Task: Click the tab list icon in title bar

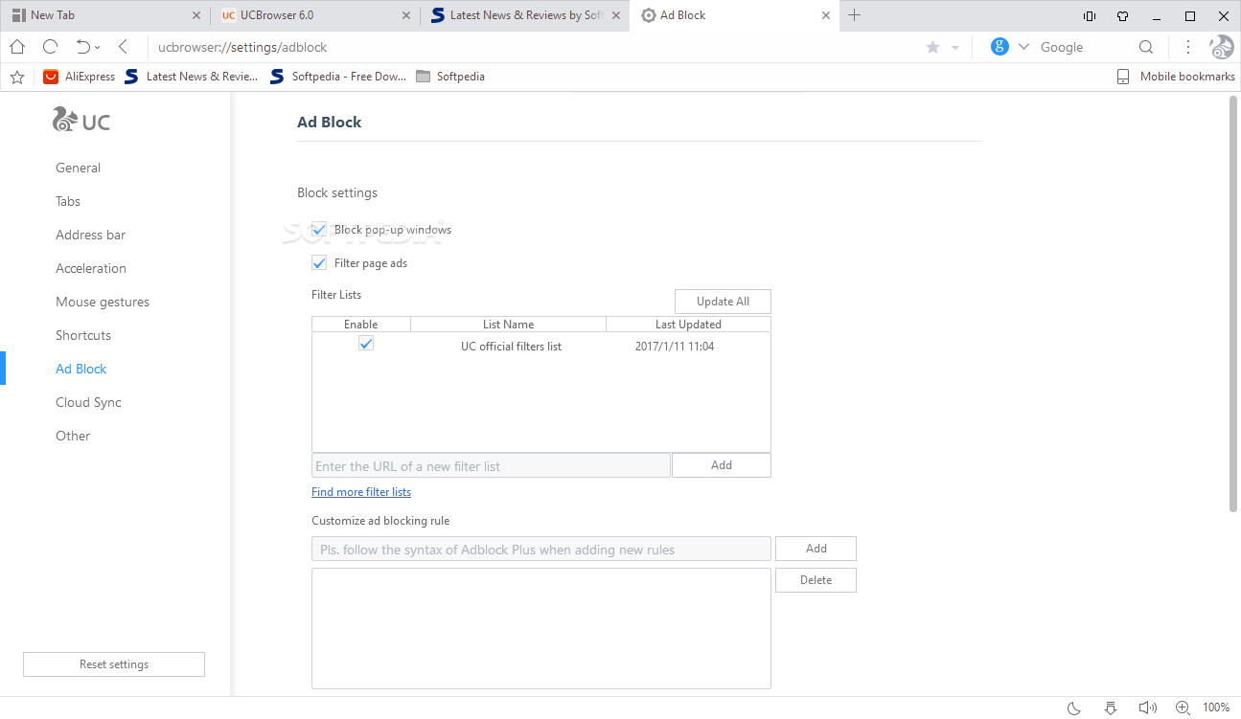Action: point(1090,15)
